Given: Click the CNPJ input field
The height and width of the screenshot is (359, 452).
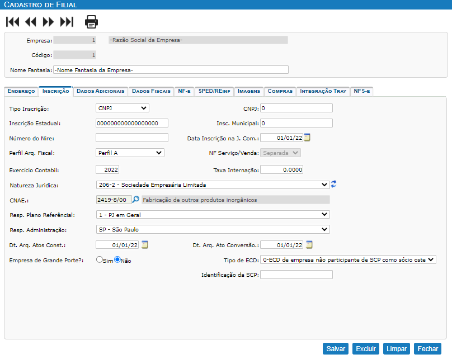Looking at the screenshot, I should (x=296, y=108).
